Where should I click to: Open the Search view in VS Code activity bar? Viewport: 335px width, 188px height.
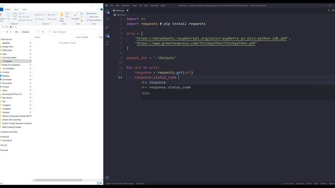pos(107,19)
